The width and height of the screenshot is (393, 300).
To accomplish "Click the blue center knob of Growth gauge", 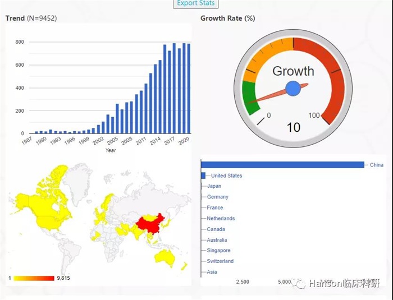I will pyautogui.click(x=293, y=88).
